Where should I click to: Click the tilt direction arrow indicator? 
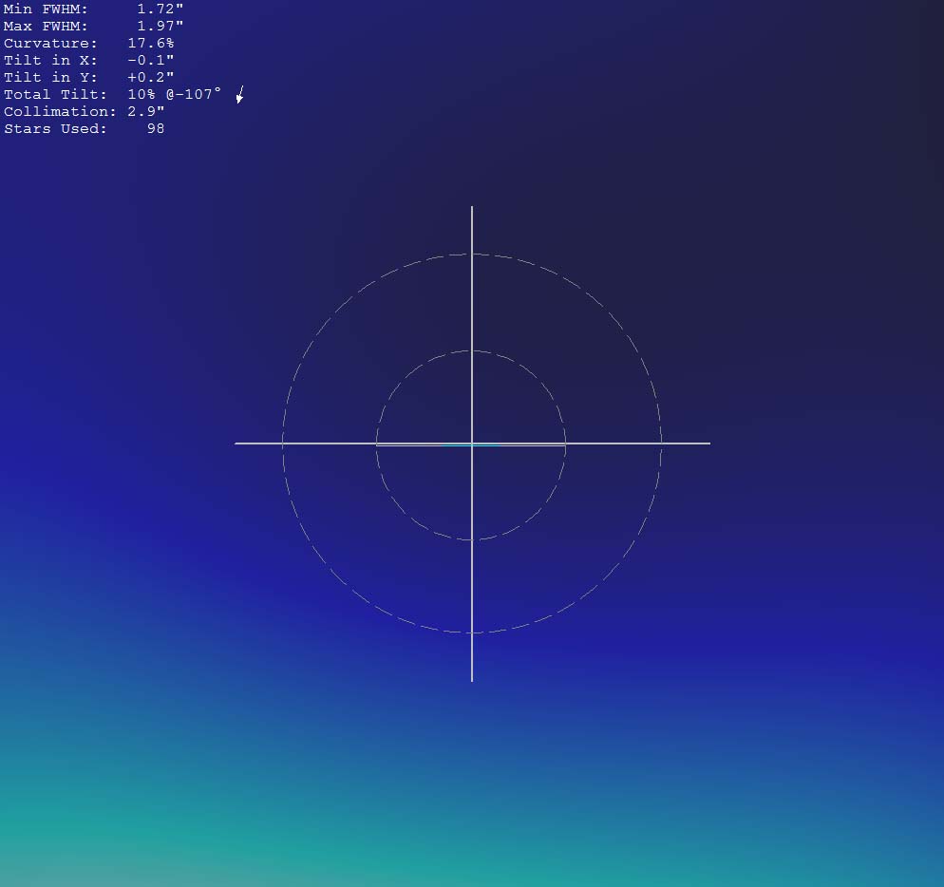point(239,95)
